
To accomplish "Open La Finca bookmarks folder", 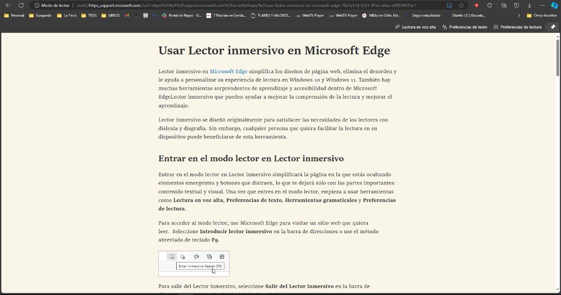I will (x=67, y=15).
